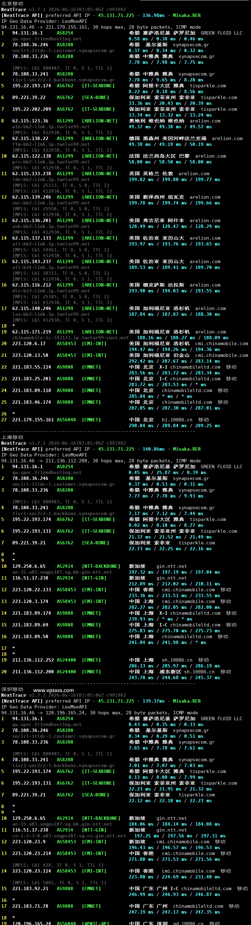This screenshot has width=251, height=925.
Task: Click location 奥地利 维也纳 维也纳
Action: (157, 121)
